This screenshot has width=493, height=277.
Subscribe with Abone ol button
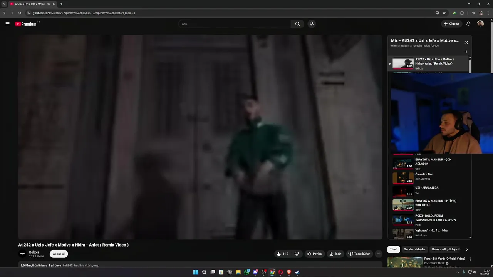[x=59, y=254]
